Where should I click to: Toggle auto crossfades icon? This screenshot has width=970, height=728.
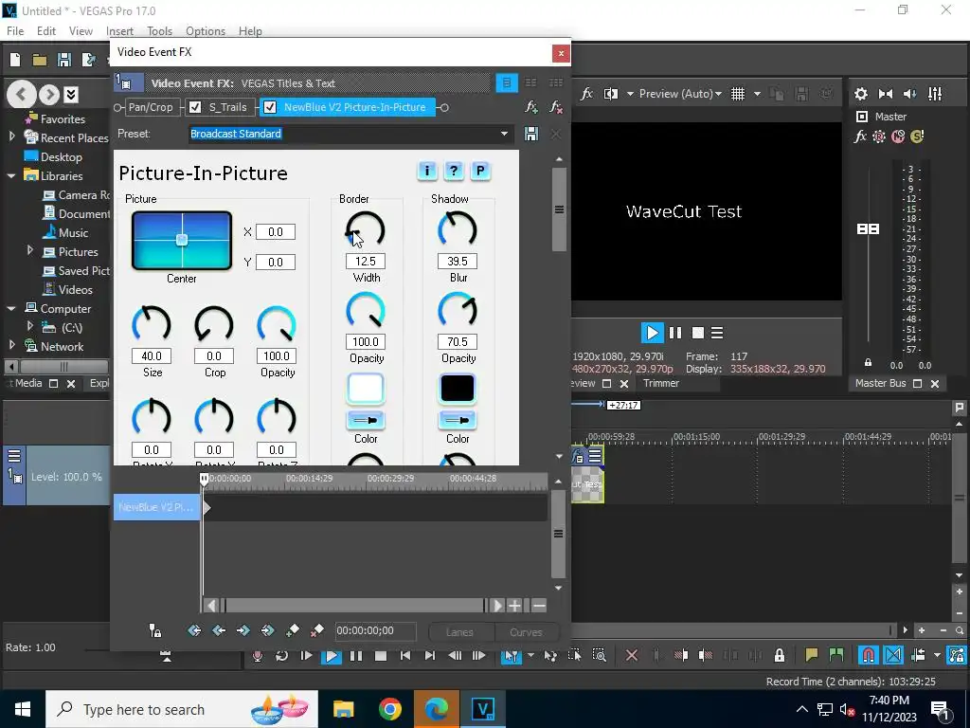coord(893,655)
